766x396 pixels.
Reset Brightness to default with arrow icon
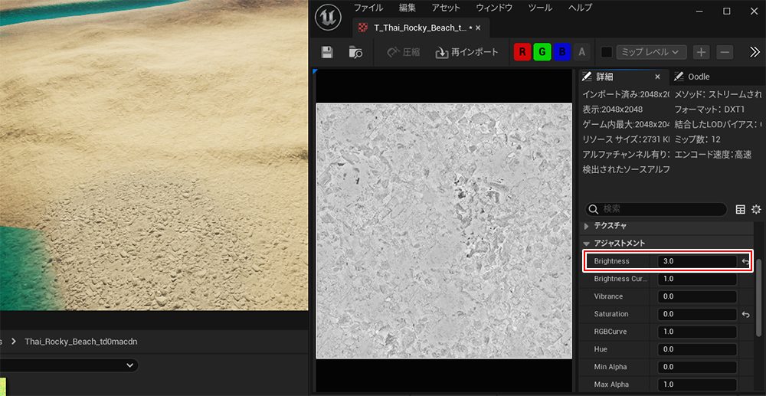pos(746,261)
